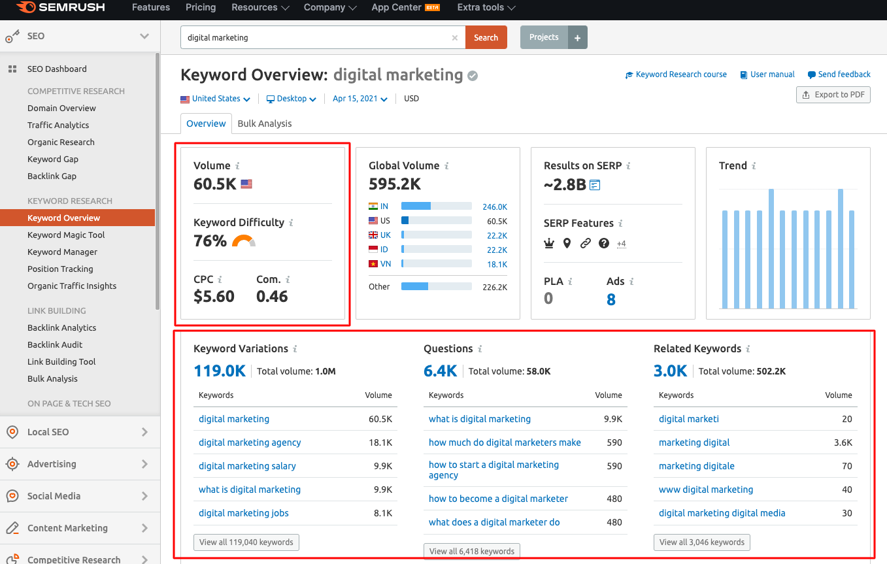Click the IN global volume bar
887x564 pixels.
(x=437, y=207)
